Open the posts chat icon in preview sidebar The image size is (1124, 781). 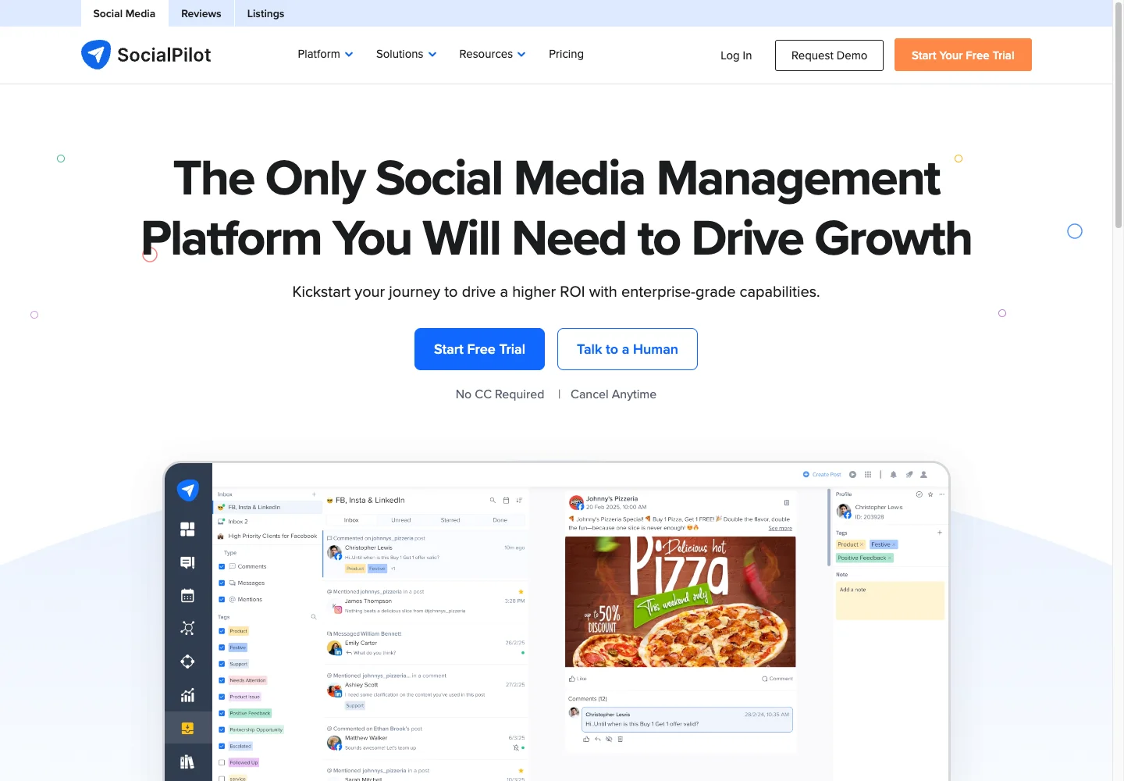pyautogui.click(x=187, y=562)
